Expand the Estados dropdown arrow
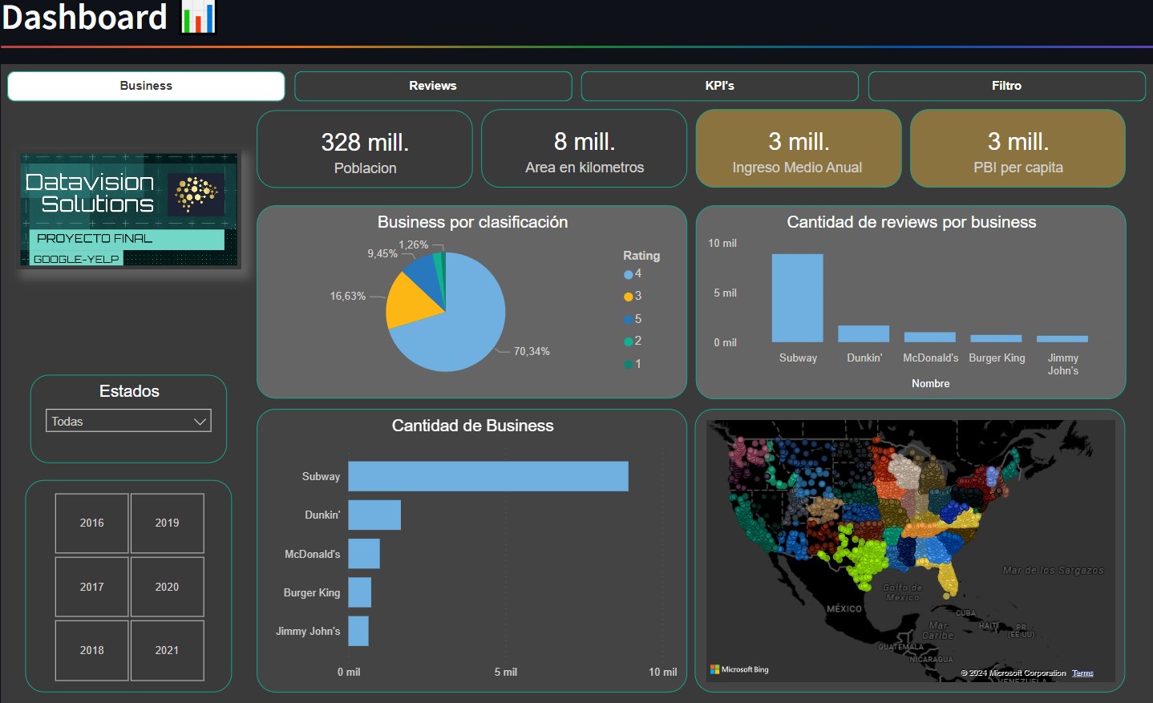 tap(200, 422)
